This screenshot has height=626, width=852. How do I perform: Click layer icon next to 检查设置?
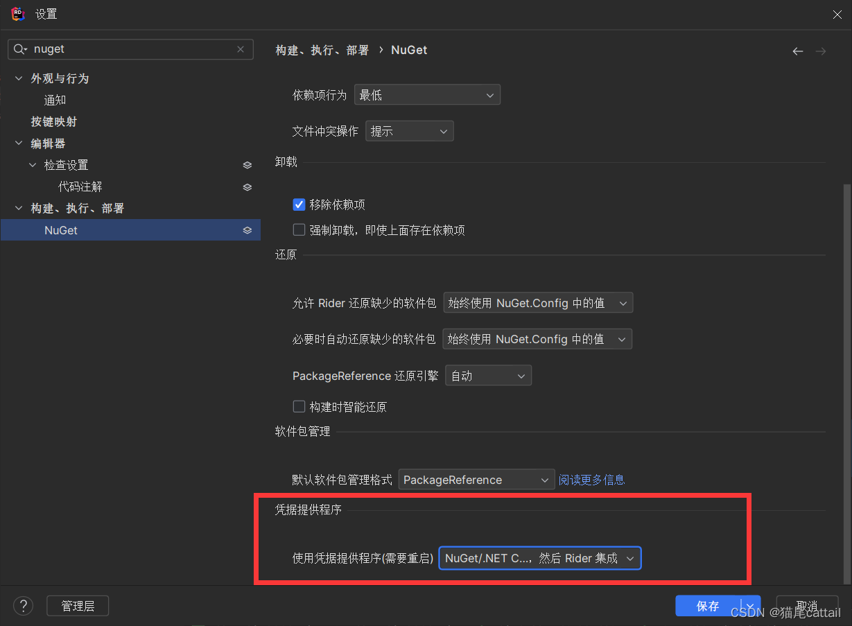[247, 165]
